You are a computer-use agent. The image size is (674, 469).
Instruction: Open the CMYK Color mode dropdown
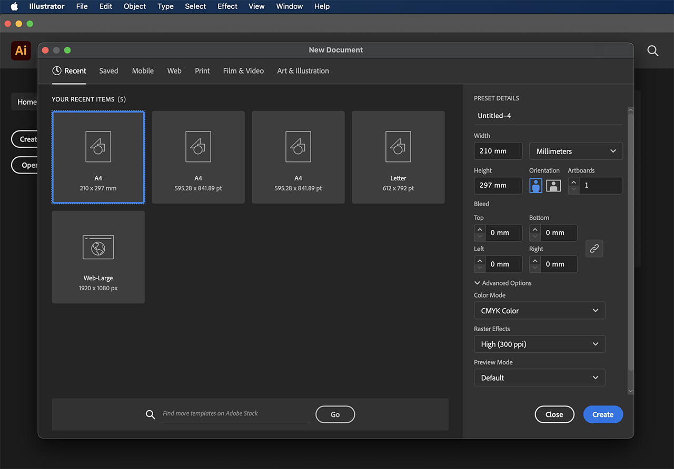pos(539,311)
